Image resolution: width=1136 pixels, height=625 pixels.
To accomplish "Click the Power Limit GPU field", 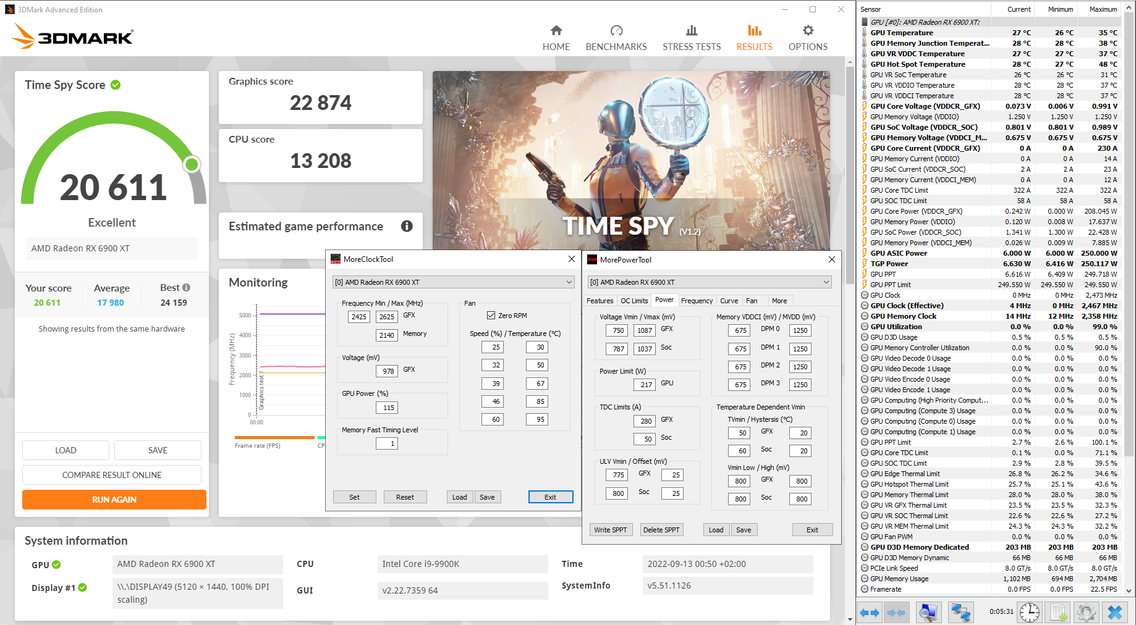I will pyautogui.click(x=644, y=384).
